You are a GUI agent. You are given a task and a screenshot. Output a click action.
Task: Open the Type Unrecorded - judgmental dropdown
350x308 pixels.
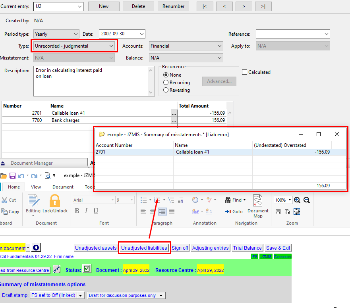[x=74, y=46]
